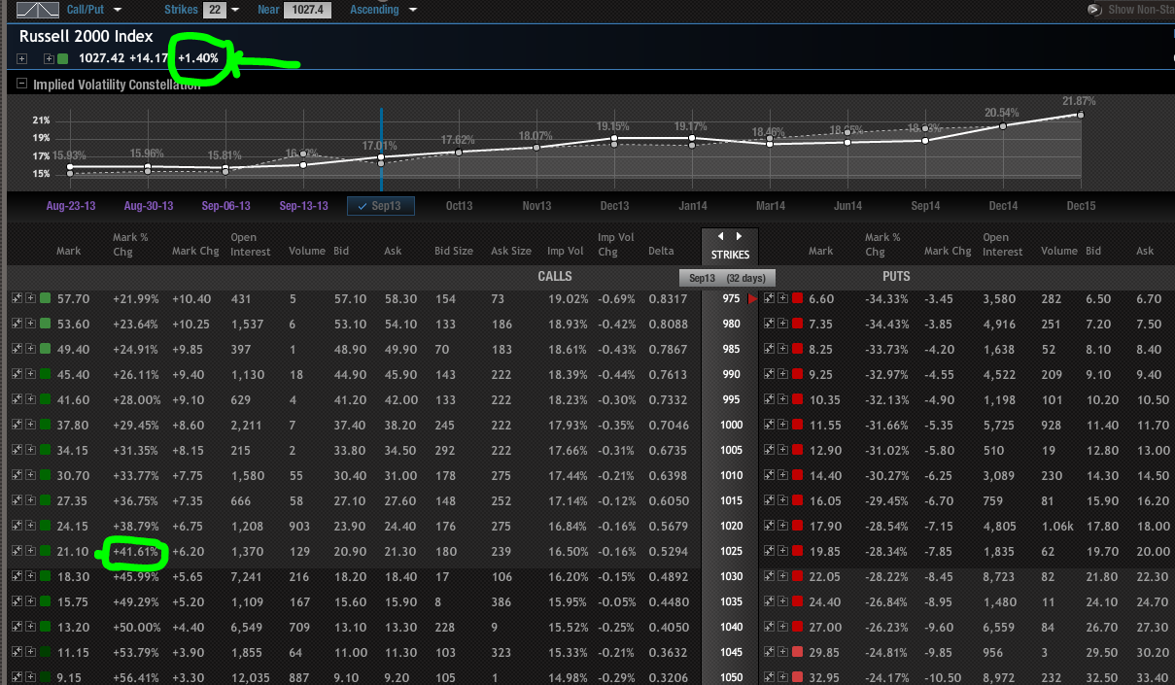
Task: Click the trade icon for the 27.00 put
Action: (769, 627)
